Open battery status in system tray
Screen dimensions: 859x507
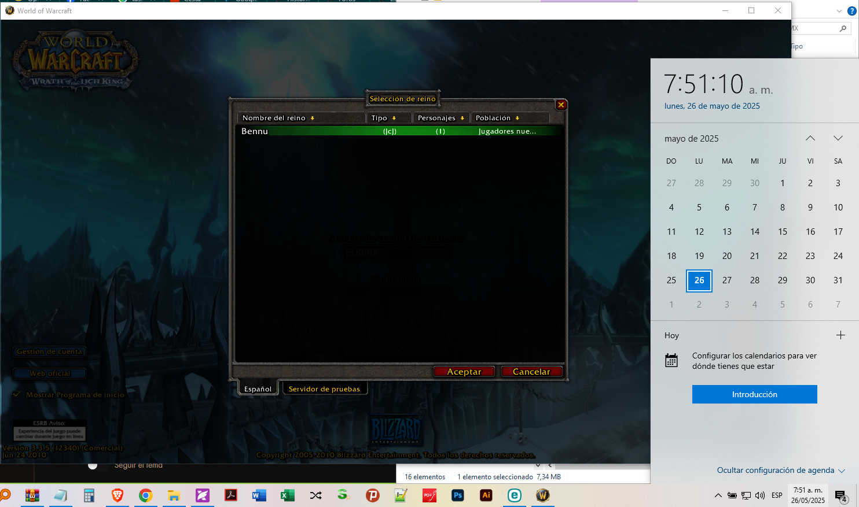(732, 495)
